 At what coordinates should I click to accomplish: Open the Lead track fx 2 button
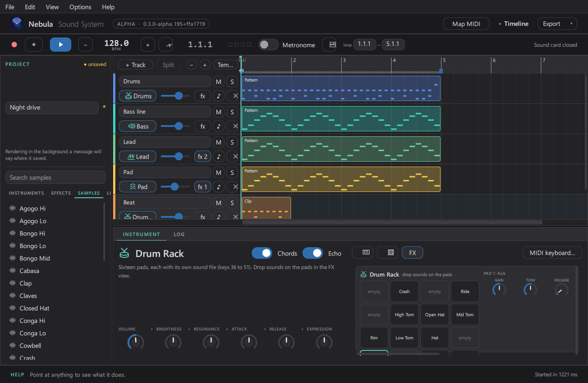(203, 156)
